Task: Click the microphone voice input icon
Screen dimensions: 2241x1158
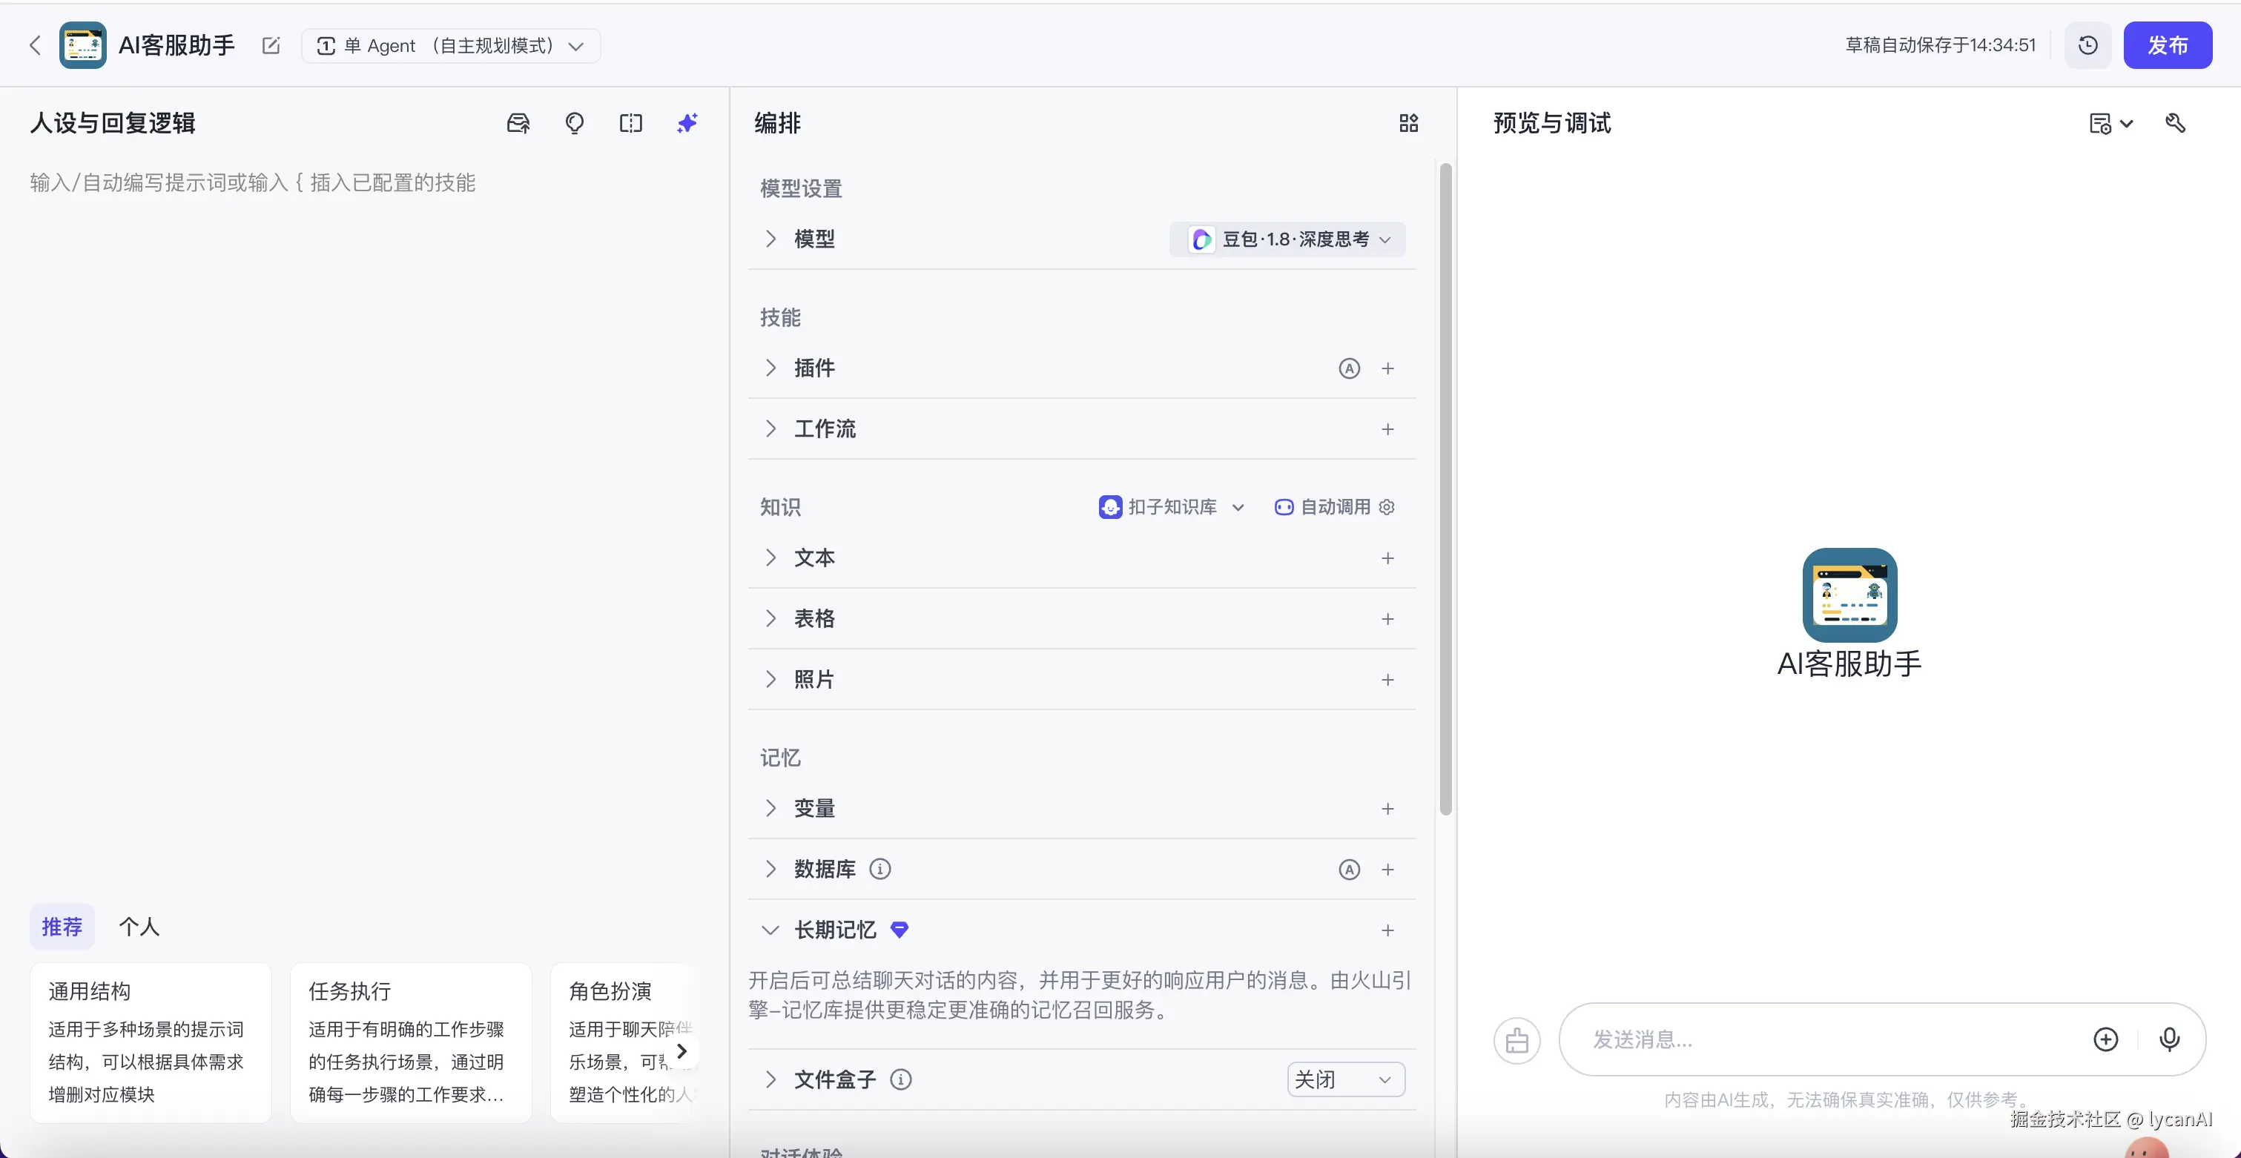Action: pos(2170,1039)
